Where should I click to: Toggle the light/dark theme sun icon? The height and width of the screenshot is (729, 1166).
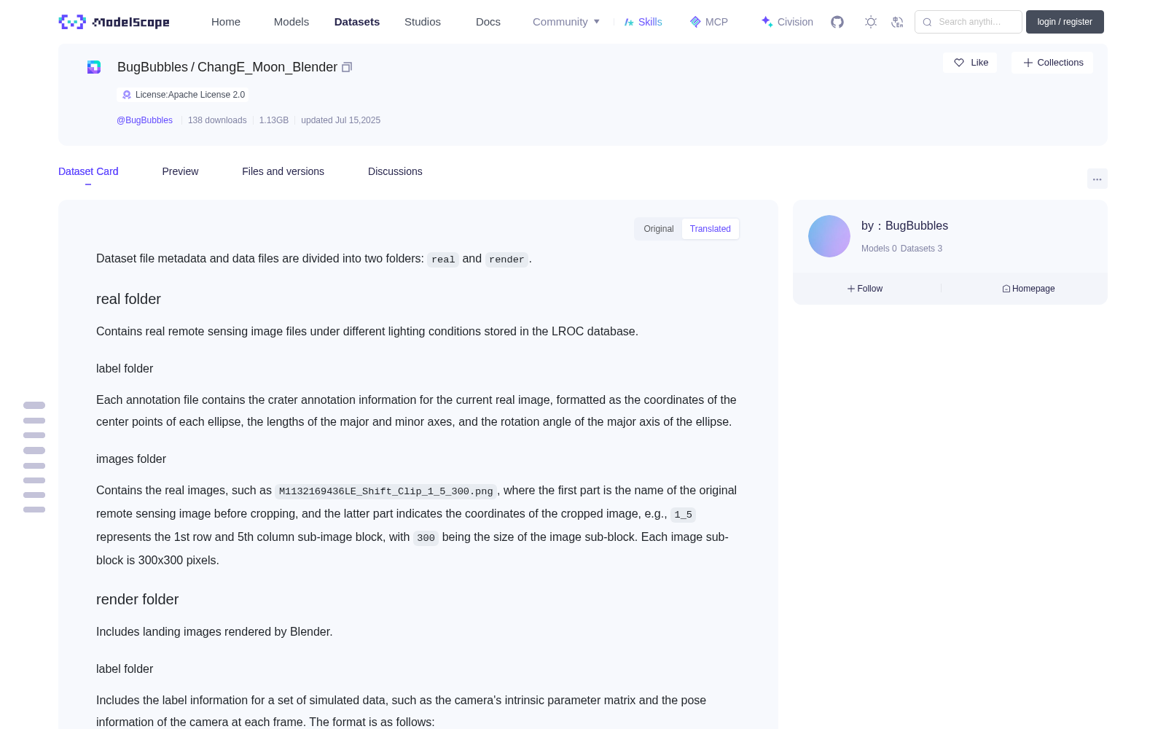871,22
